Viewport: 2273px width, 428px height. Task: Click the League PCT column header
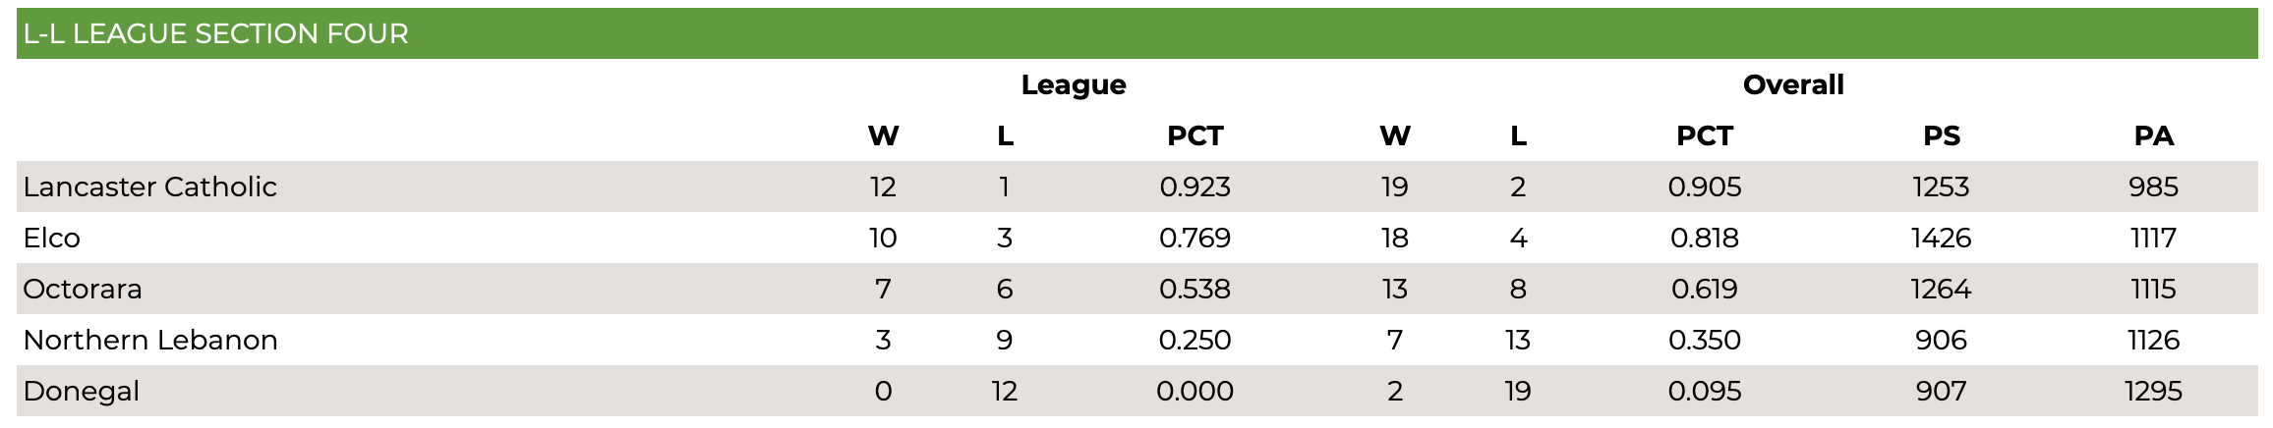[1195, 135]
